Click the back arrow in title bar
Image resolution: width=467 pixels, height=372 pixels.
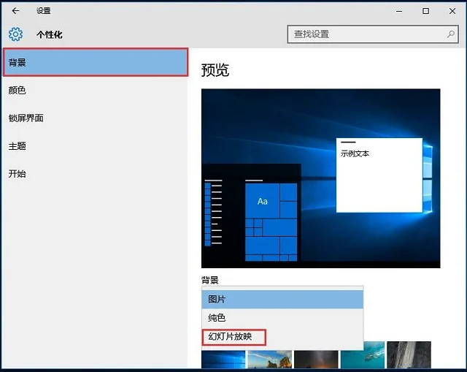[x=15, y=11]
